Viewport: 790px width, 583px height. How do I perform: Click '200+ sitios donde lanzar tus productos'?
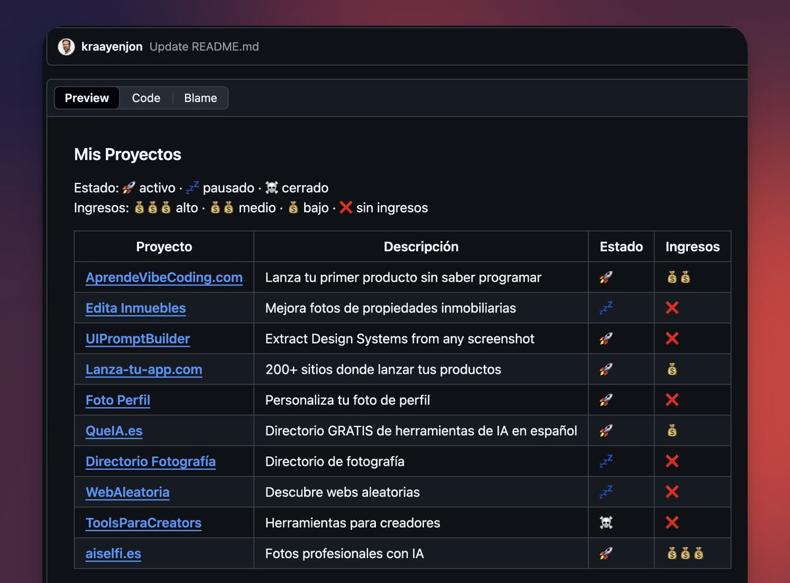click(x=383, y=370)
